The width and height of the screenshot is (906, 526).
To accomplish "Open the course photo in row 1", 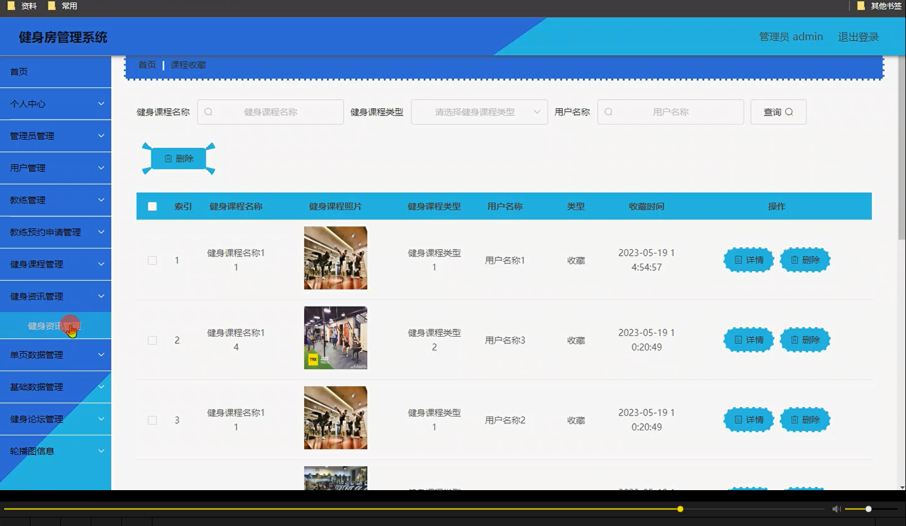I will pos(335,258).
